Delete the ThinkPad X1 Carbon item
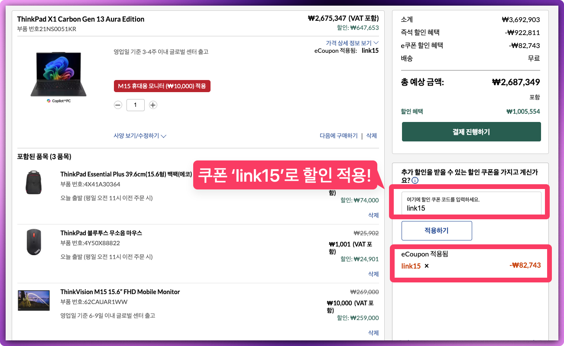 pos(372,136)
